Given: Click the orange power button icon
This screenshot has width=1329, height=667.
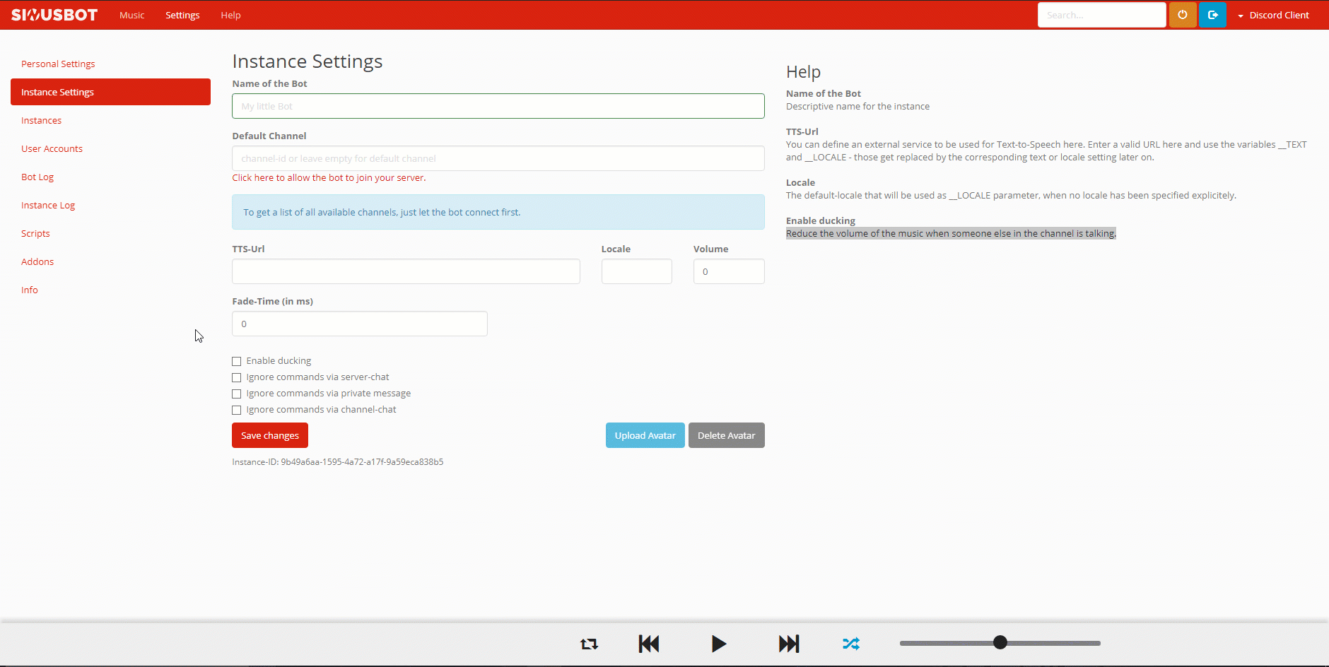Looking at the screenshot, I should pos(1183,15).
